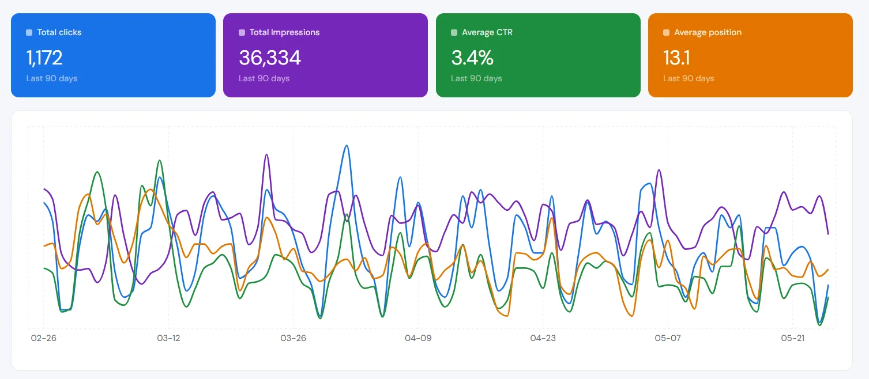The image size is (869, 379).
Task: Click the 36,334 impressions value
Action: tap(270, 58)
